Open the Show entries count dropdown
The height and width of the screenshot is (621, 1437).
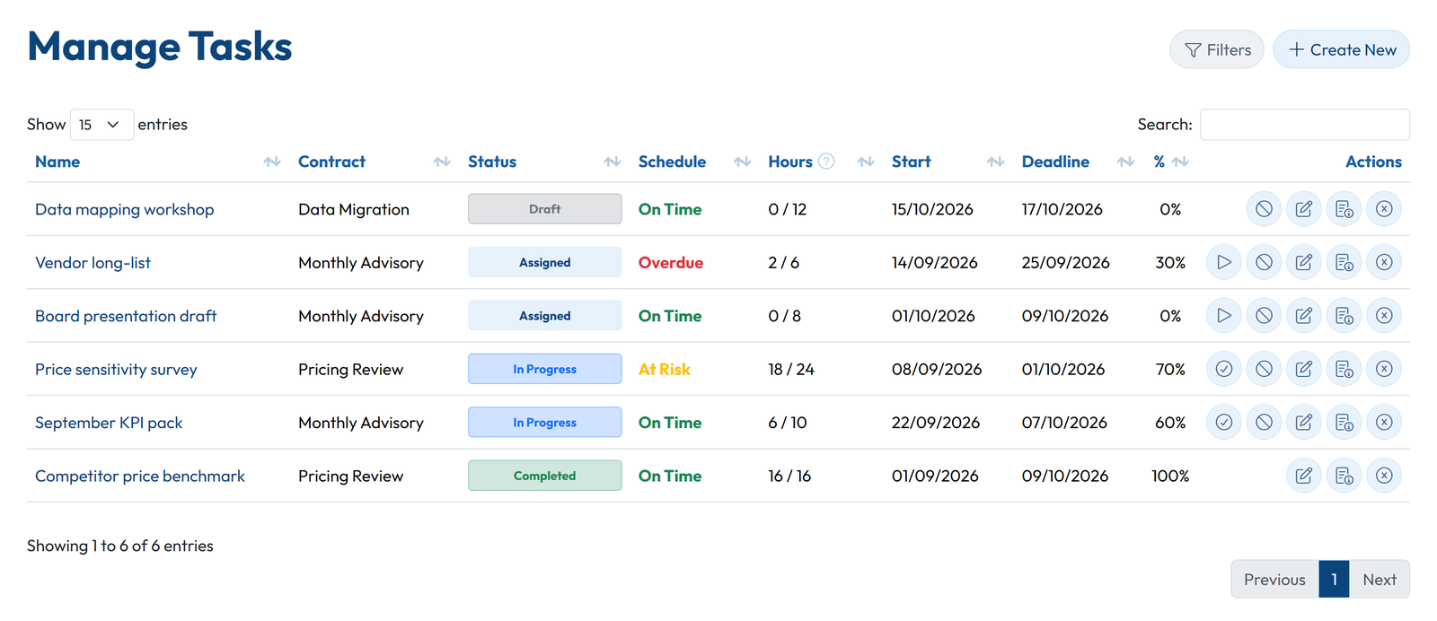(101, 125)
